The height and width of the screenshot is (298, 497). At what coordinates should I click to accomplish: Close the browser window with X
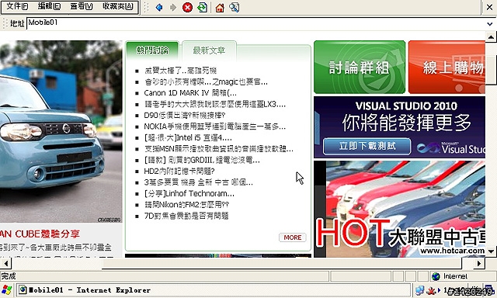click(489, 7)
